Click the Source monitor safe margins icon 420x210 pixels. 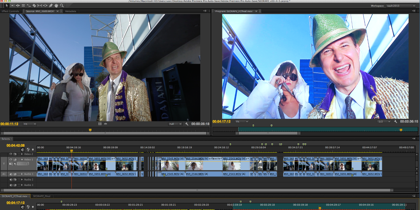pyautogui.click(x=100, y=124)
